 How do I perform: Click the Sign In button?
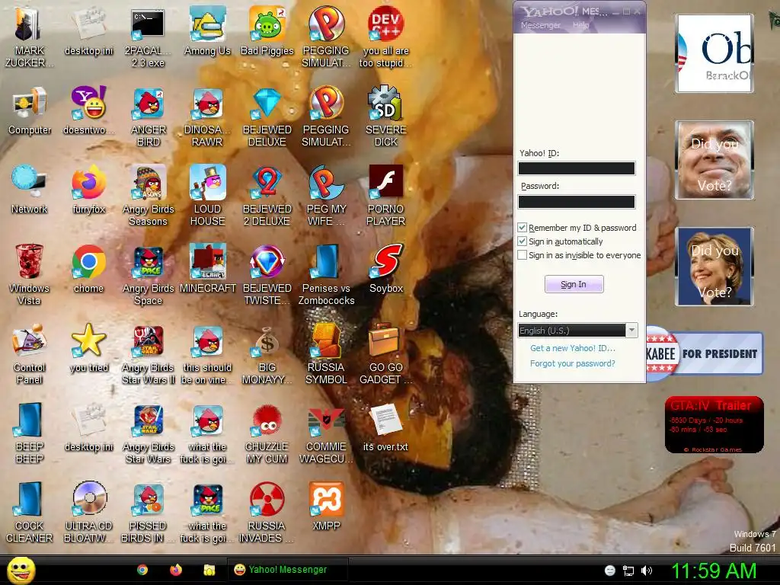[x=574, y=284]
